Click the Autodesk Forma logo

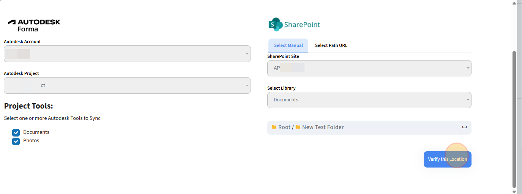tap(34, 25)
